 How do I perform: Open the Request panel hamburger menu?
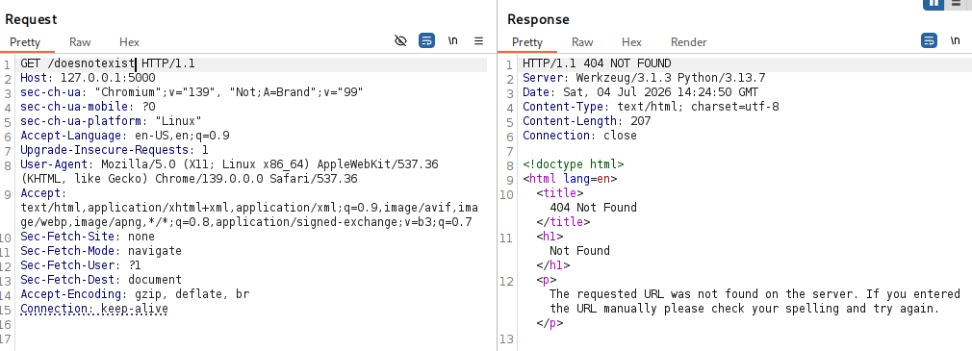point(478,41)
